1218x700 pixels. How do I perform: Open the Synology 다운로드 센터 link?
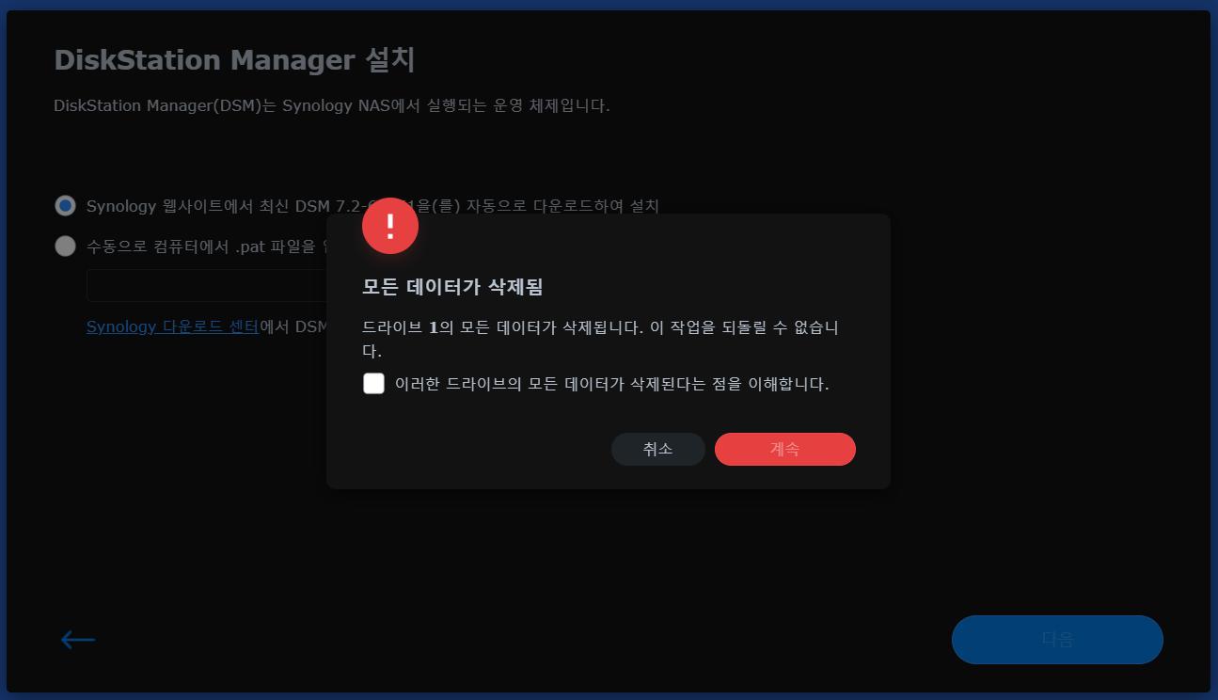point(172,326)
